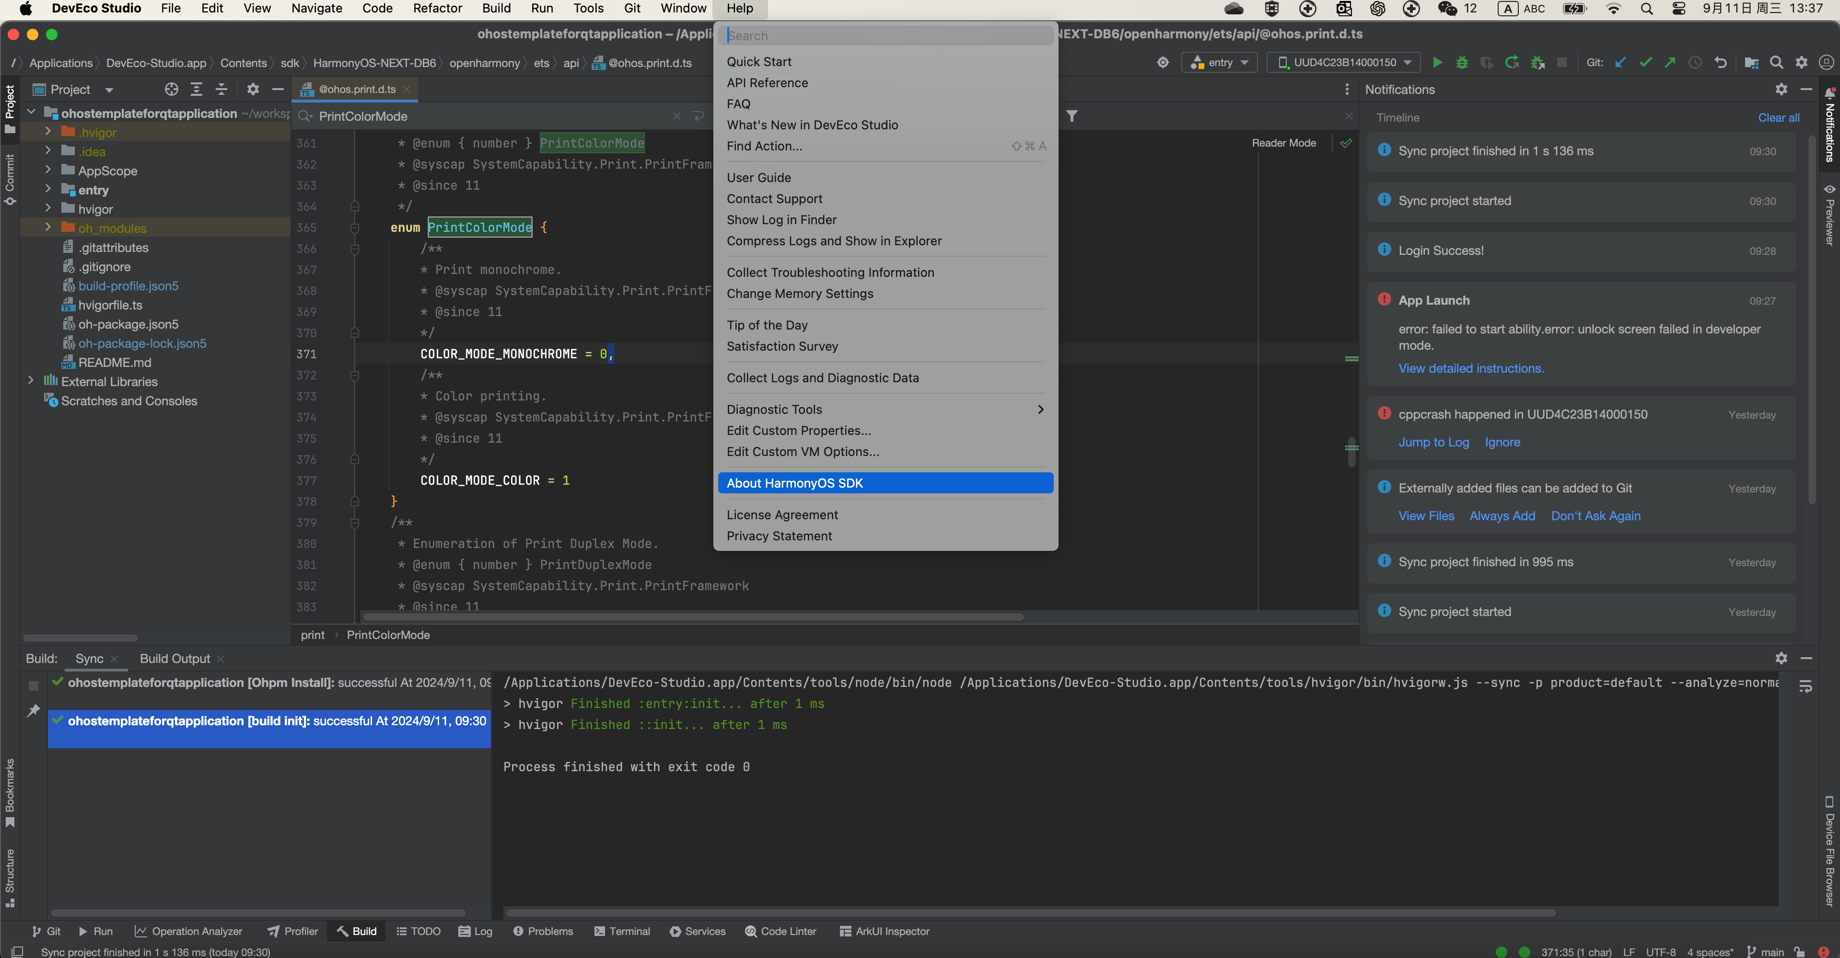Toggle Reader Mode in the editor
1840x958 pixels.
[x=1283, y=143]
